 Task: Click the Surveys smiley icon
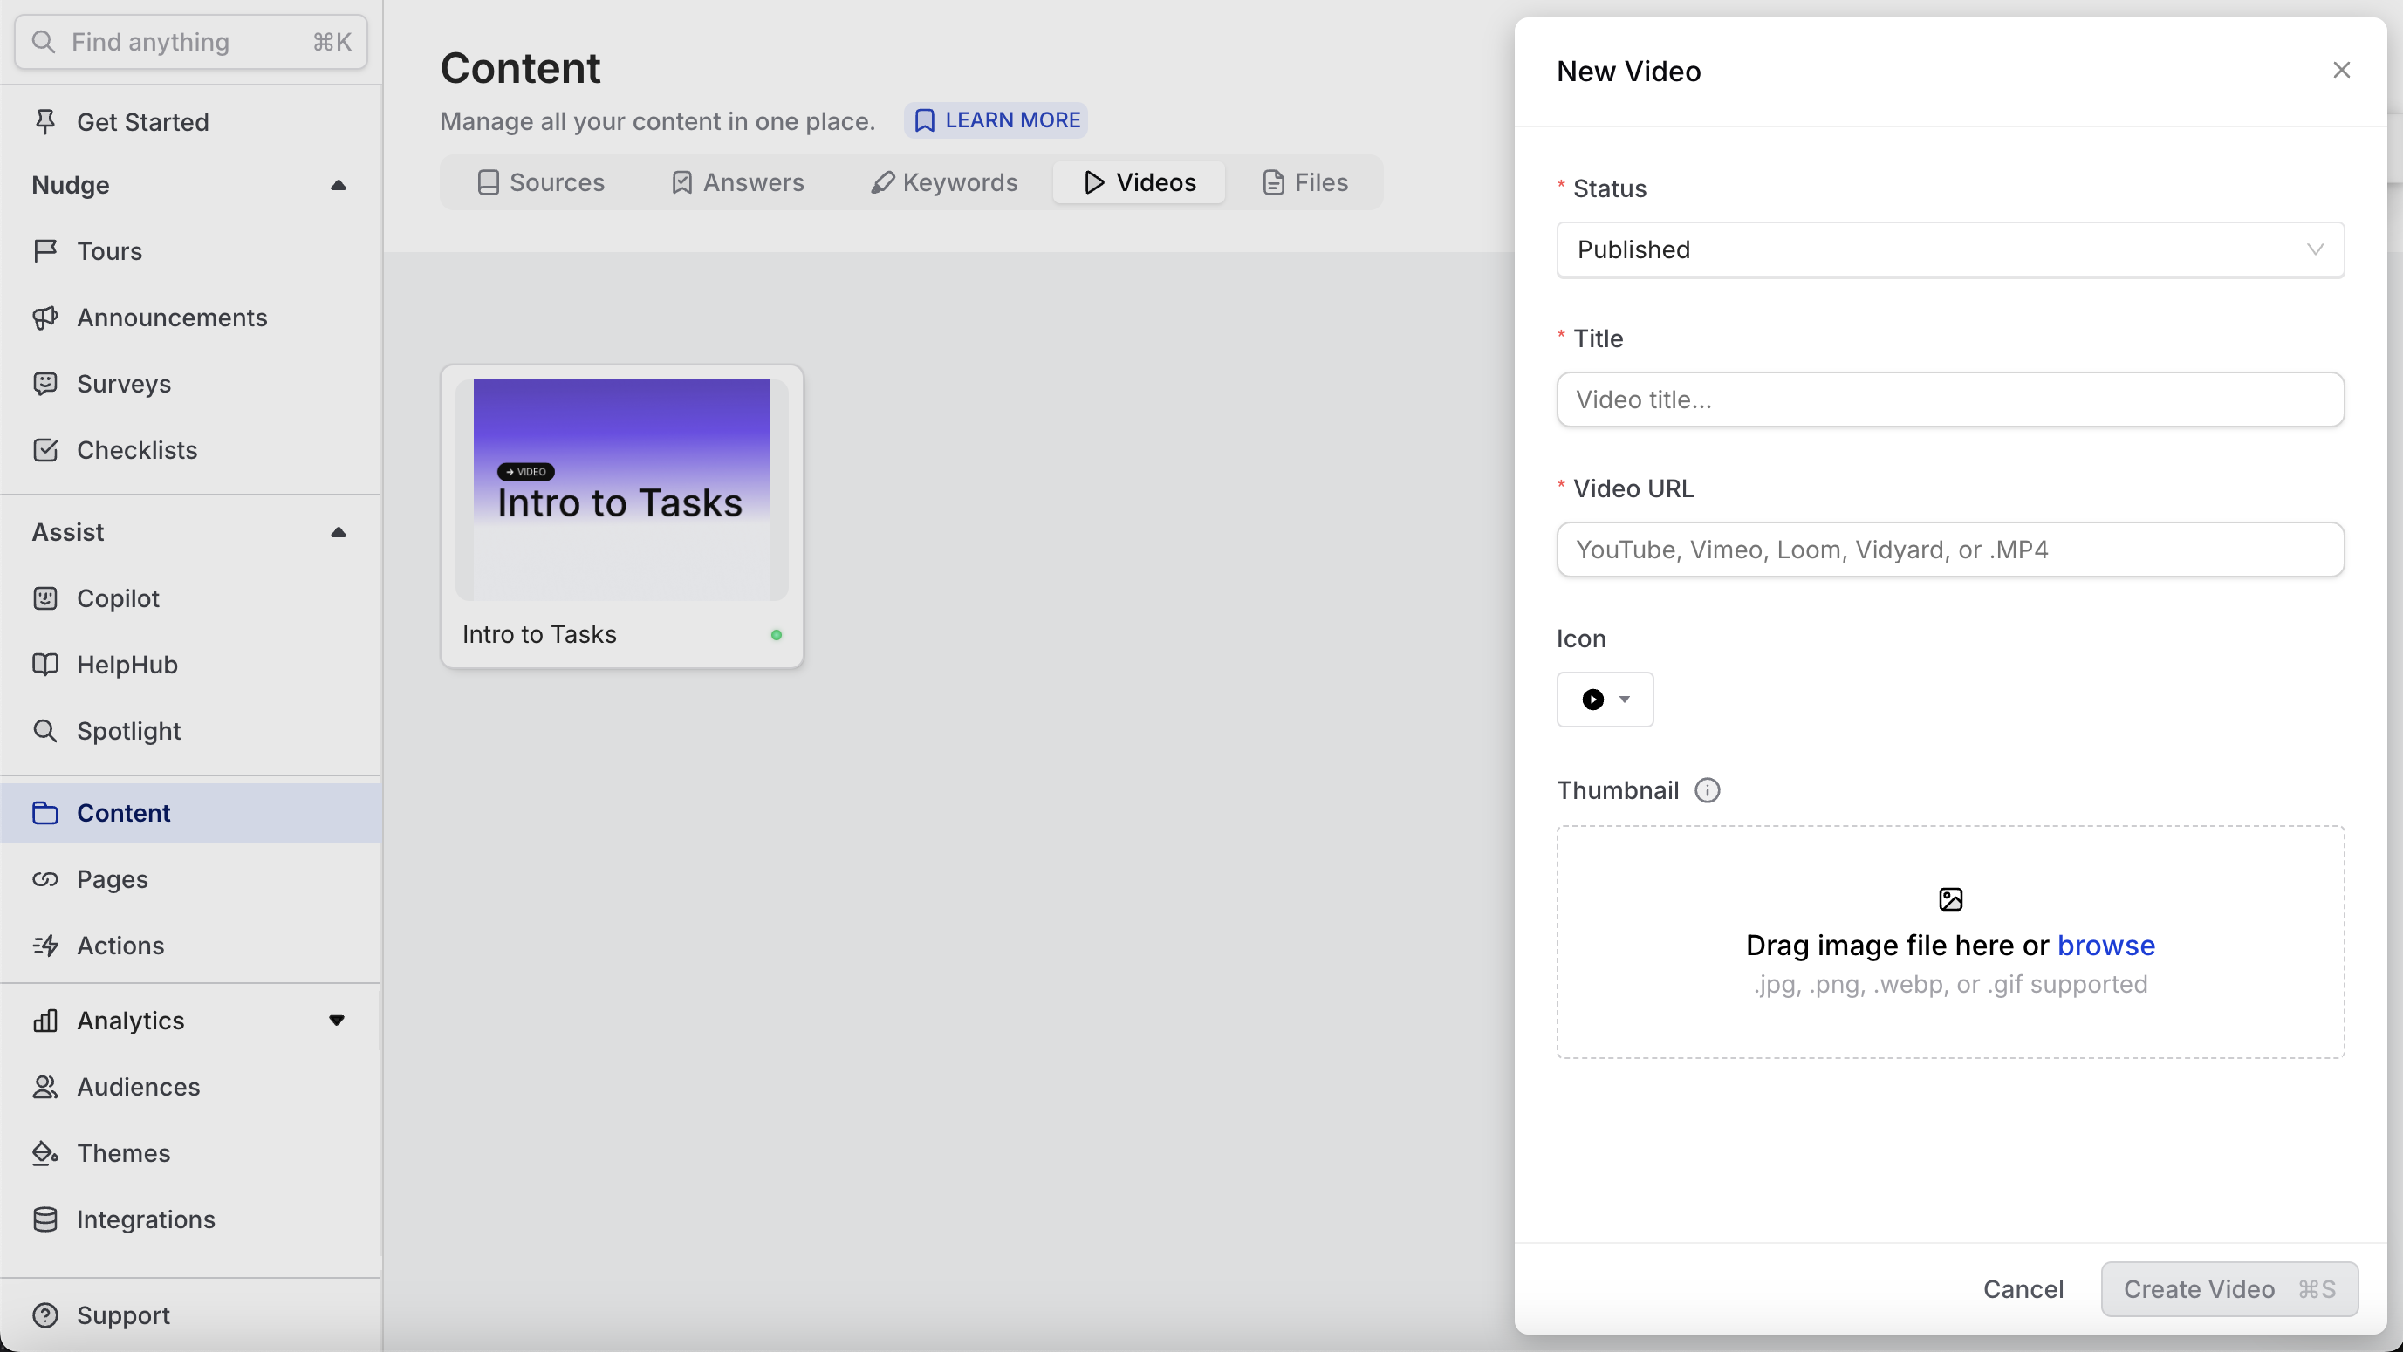click(44, 383)
